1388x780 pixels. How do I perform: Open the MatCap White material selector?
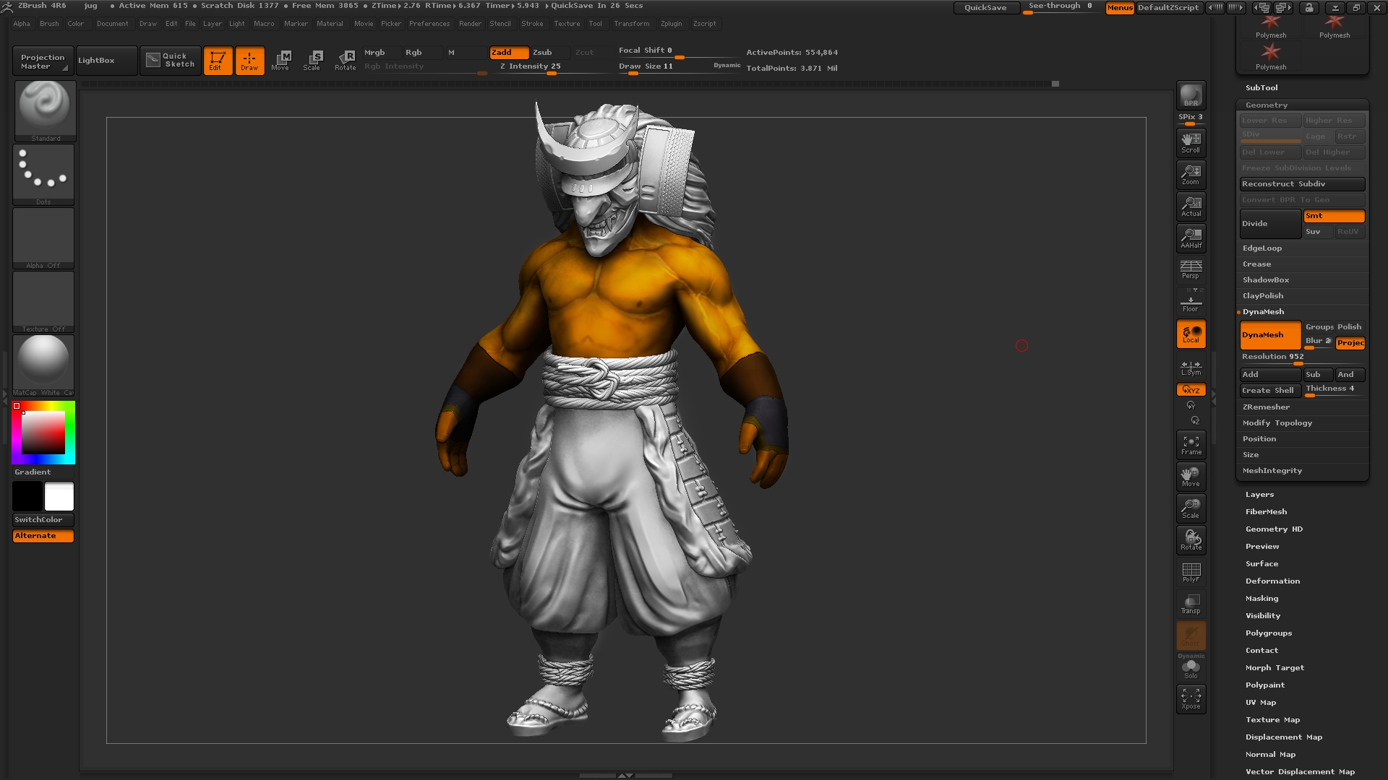coord(43,365)
